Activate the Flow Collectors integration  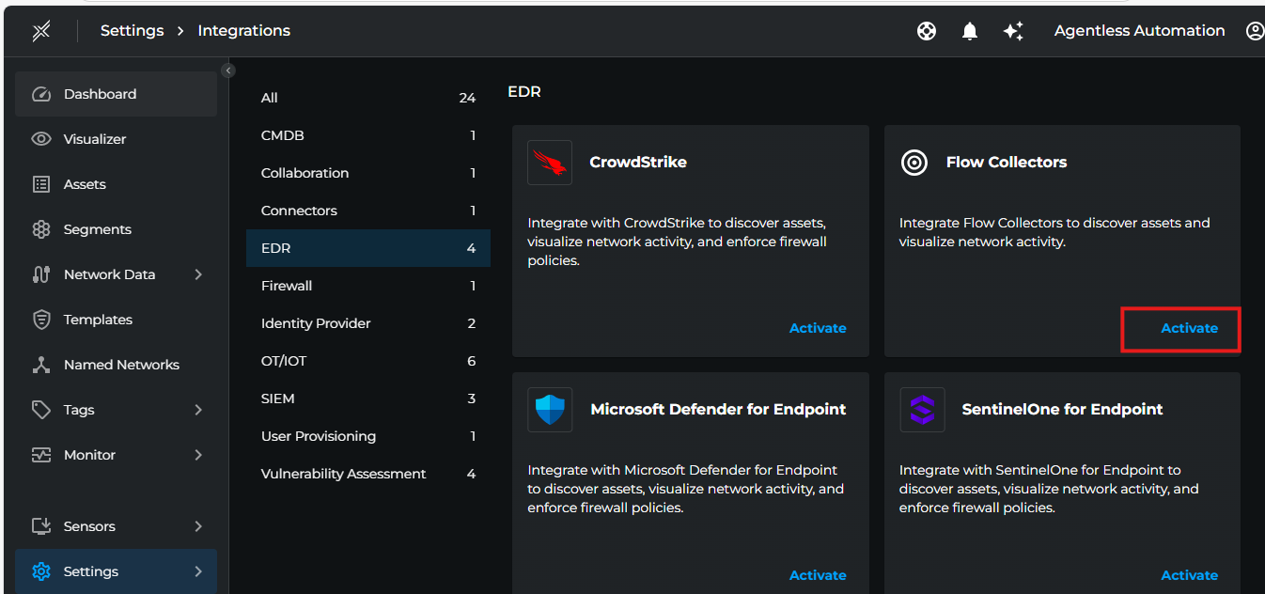click(x=1189, y=327)
